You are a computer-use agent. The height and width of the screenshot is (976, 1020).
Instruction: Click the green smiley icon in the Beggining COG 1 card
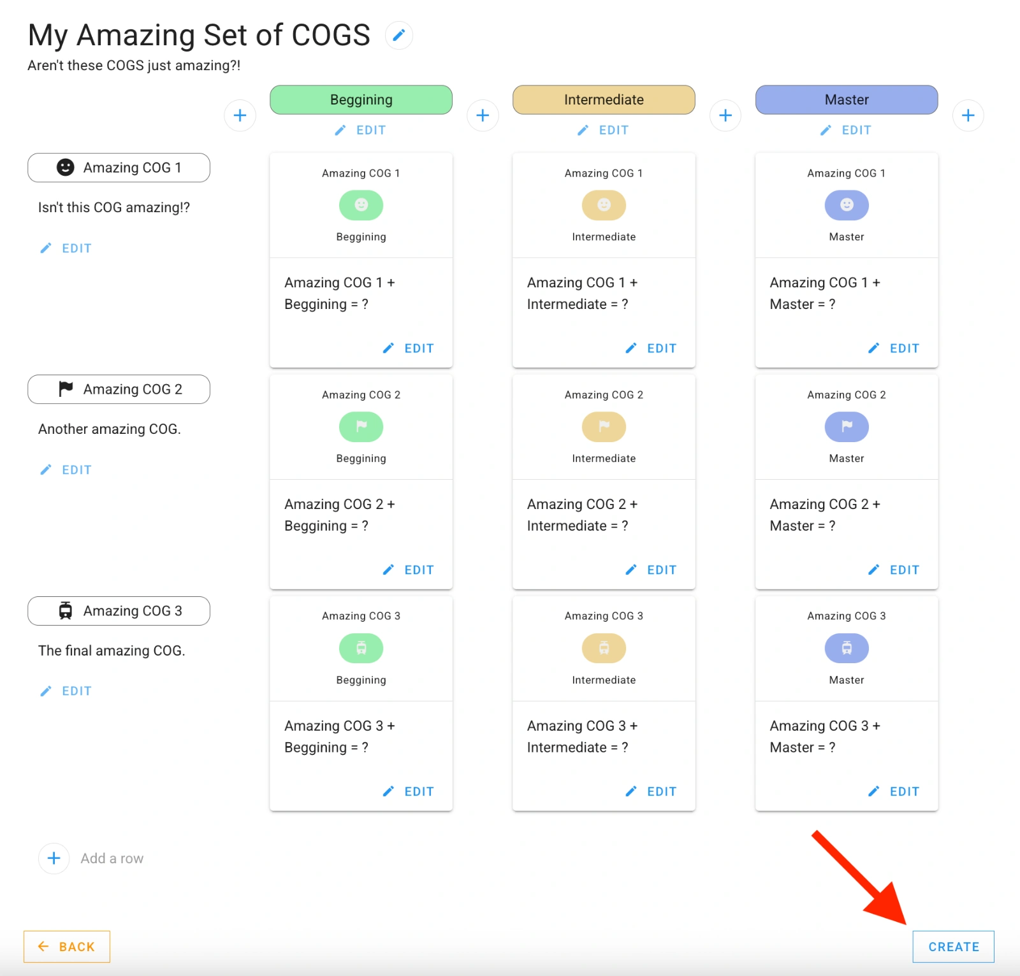(x=361, y=205)
